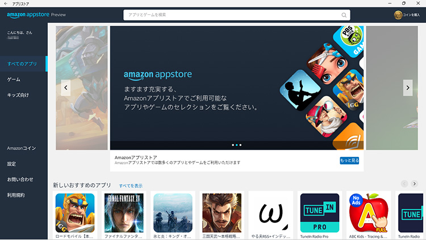Click こんにちは greeting text

click(19, 32)
